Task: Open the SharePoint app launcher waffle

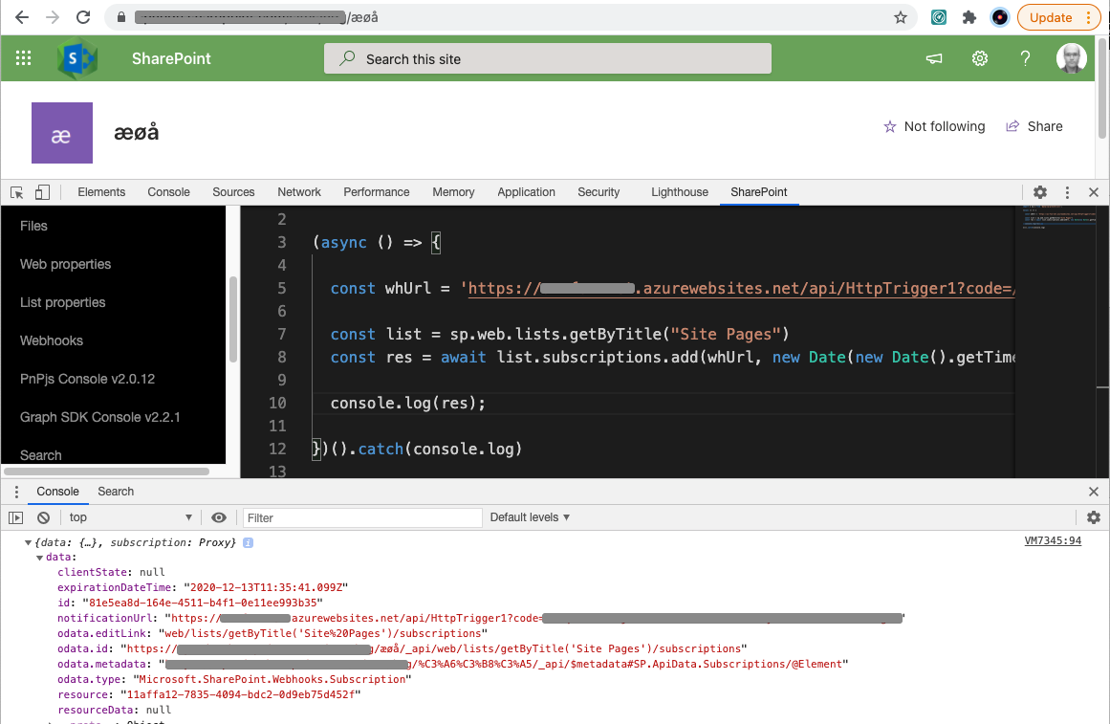Action: click(x=23, y=58)
